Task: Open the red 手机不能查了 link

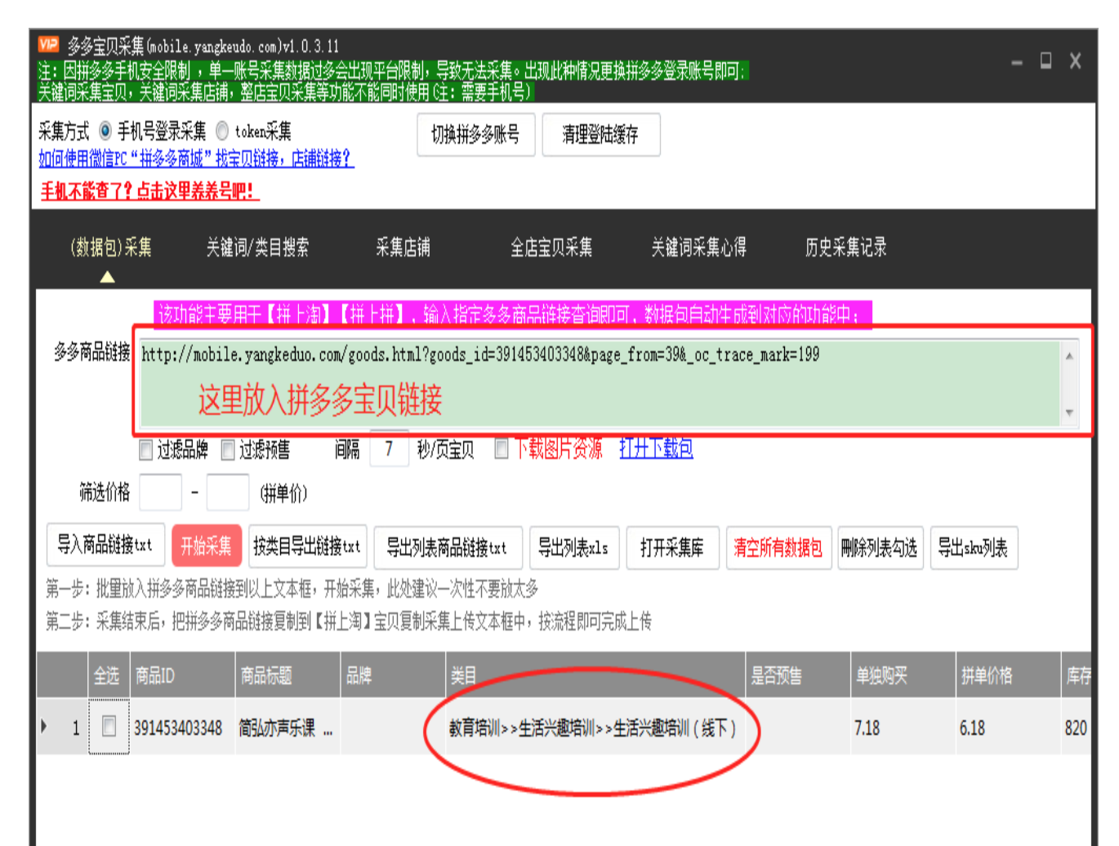Action: (x=149, y=192)
